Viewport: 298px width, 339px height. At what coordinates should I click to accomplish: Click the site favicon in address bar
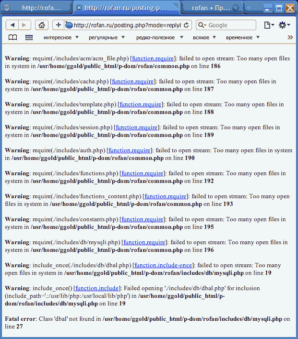click(69, 25)
